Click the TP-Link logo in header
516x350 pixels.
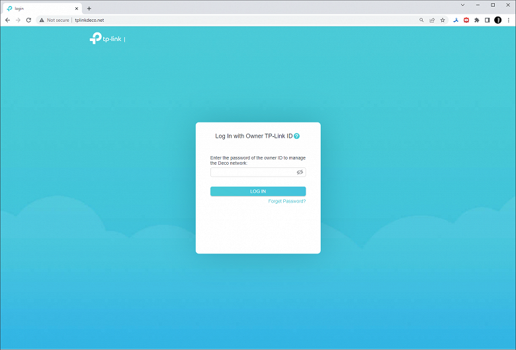106,38
